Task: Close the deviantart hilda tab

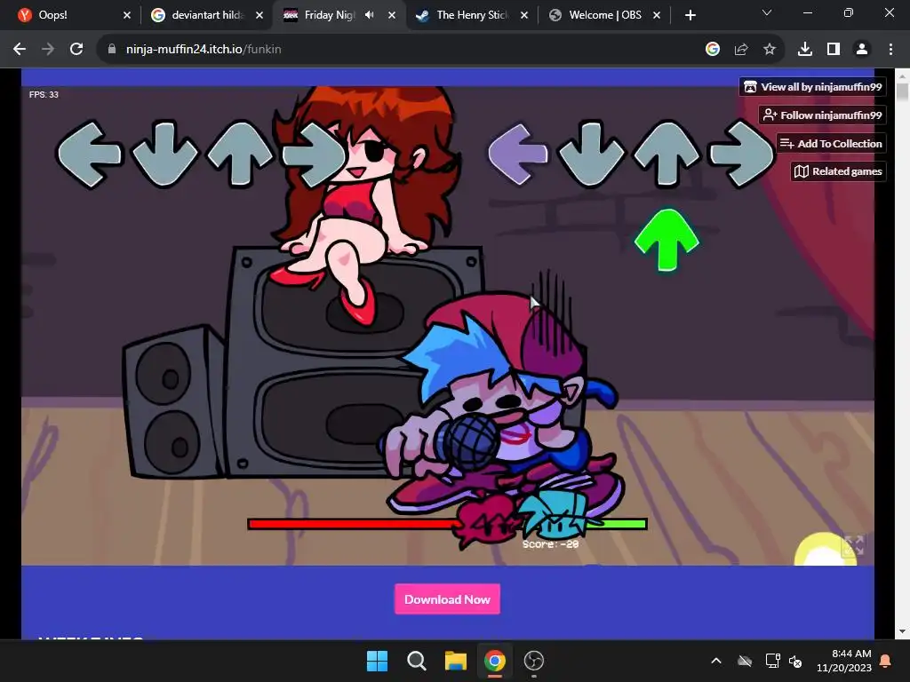Action: 259,15
